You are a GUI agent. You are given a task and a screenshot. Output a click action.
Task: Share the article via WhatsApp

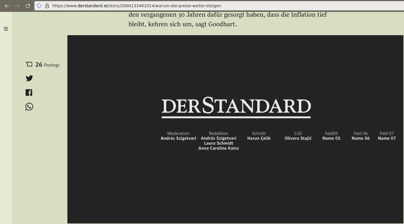pyautogui.click(x=29, y=107)
